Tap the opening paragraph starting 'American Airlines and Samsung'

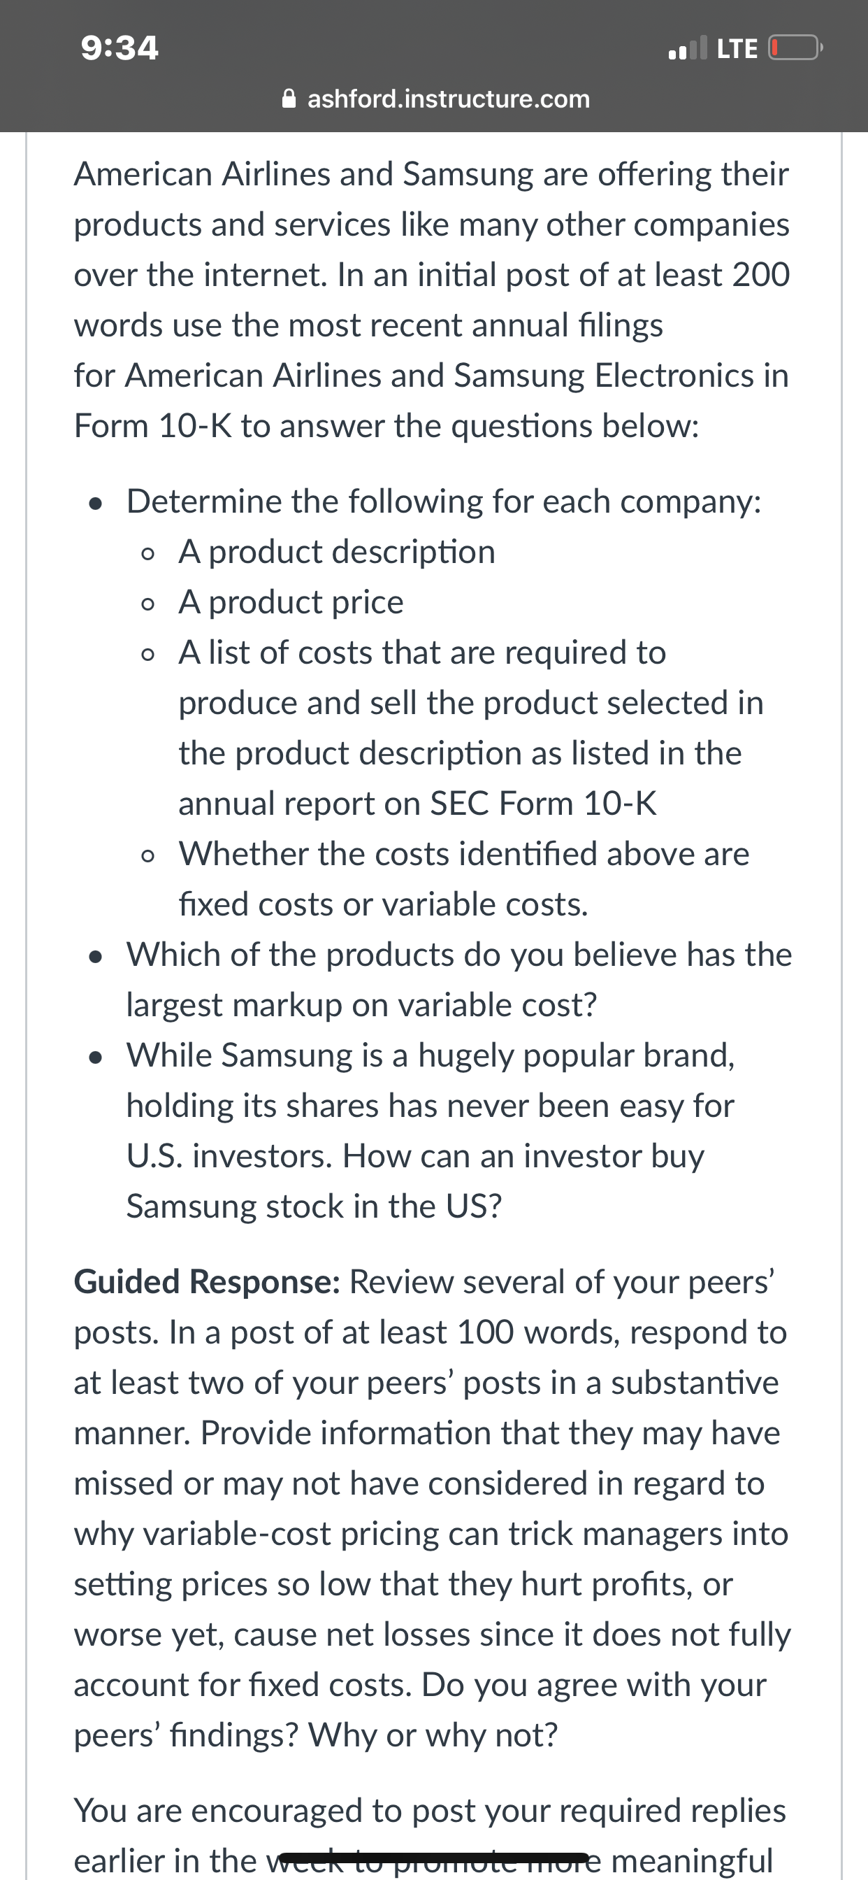coord(432,300)
